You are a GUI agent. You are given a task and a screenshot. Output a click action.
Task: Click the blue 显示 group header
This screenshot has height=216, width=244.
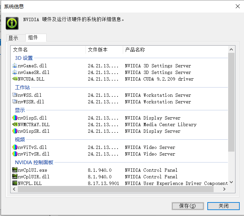click(20, 110)
